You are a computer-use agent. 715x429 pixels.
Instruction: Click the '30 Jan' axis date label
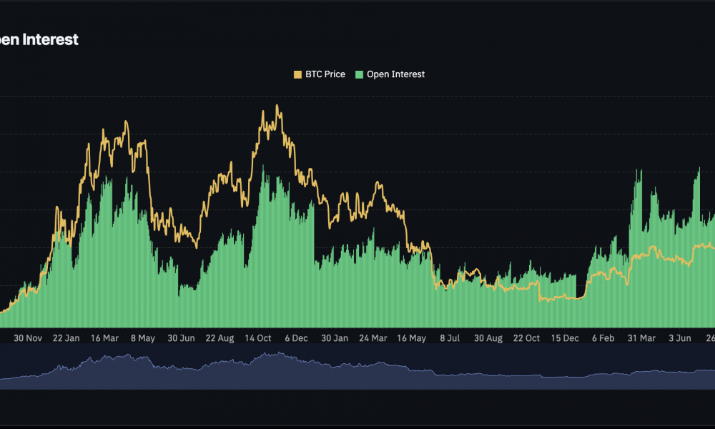pos(334,338)
